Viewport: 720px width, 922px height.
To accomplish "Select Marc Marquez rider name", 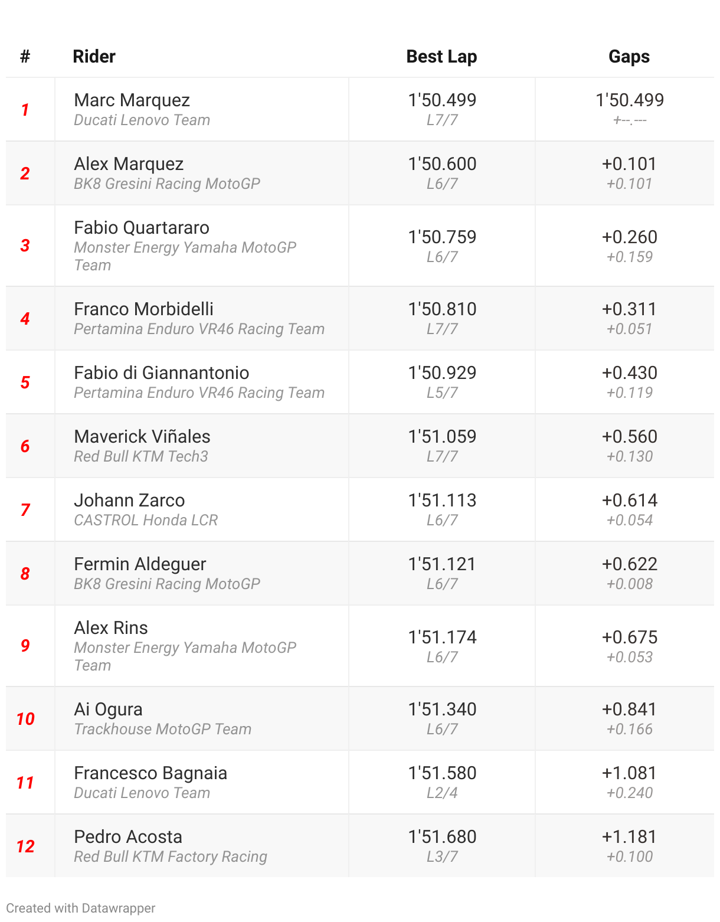I will tap(132, 100).
